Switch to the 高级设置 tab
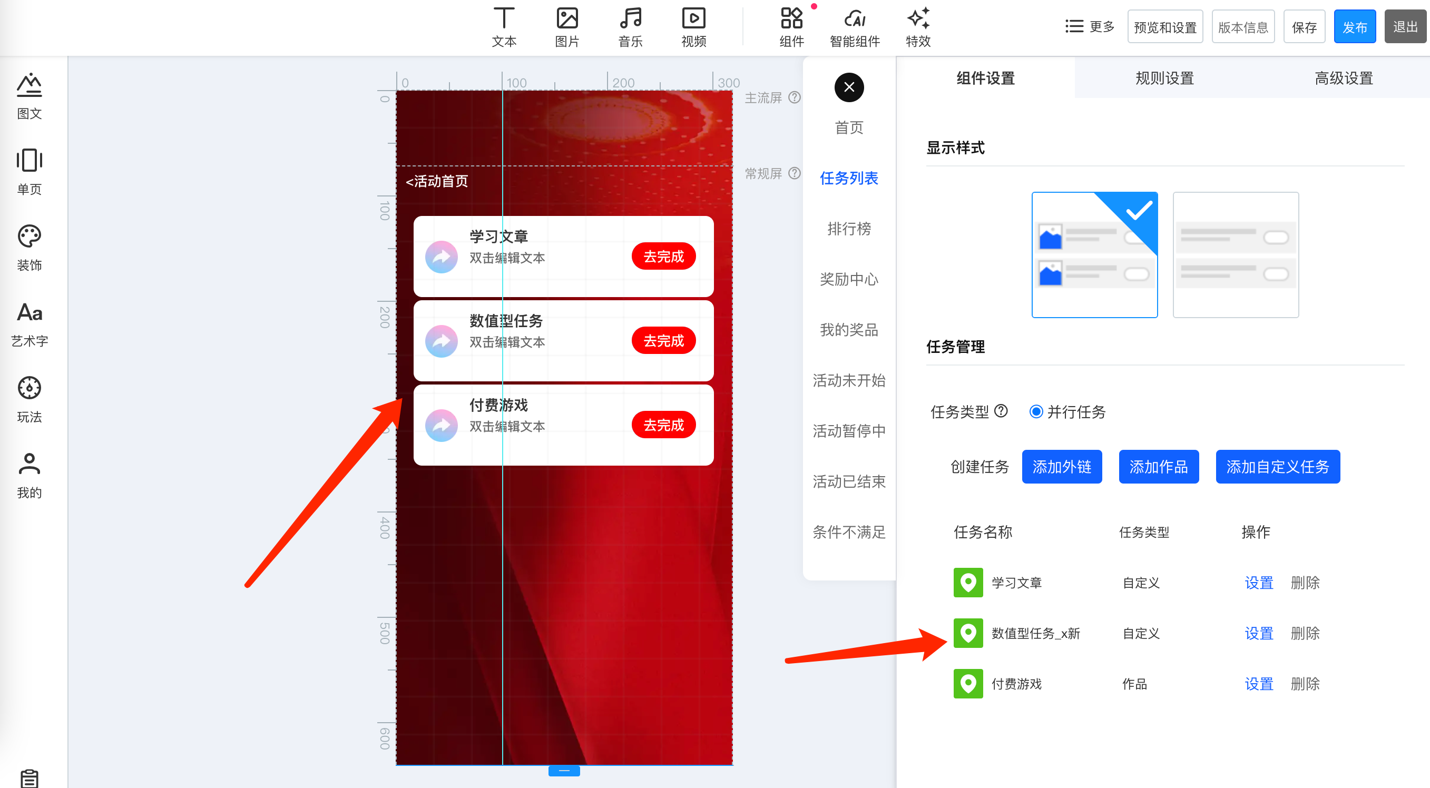The width and height of the screenshot is (1430, 788). (1343, 78)
